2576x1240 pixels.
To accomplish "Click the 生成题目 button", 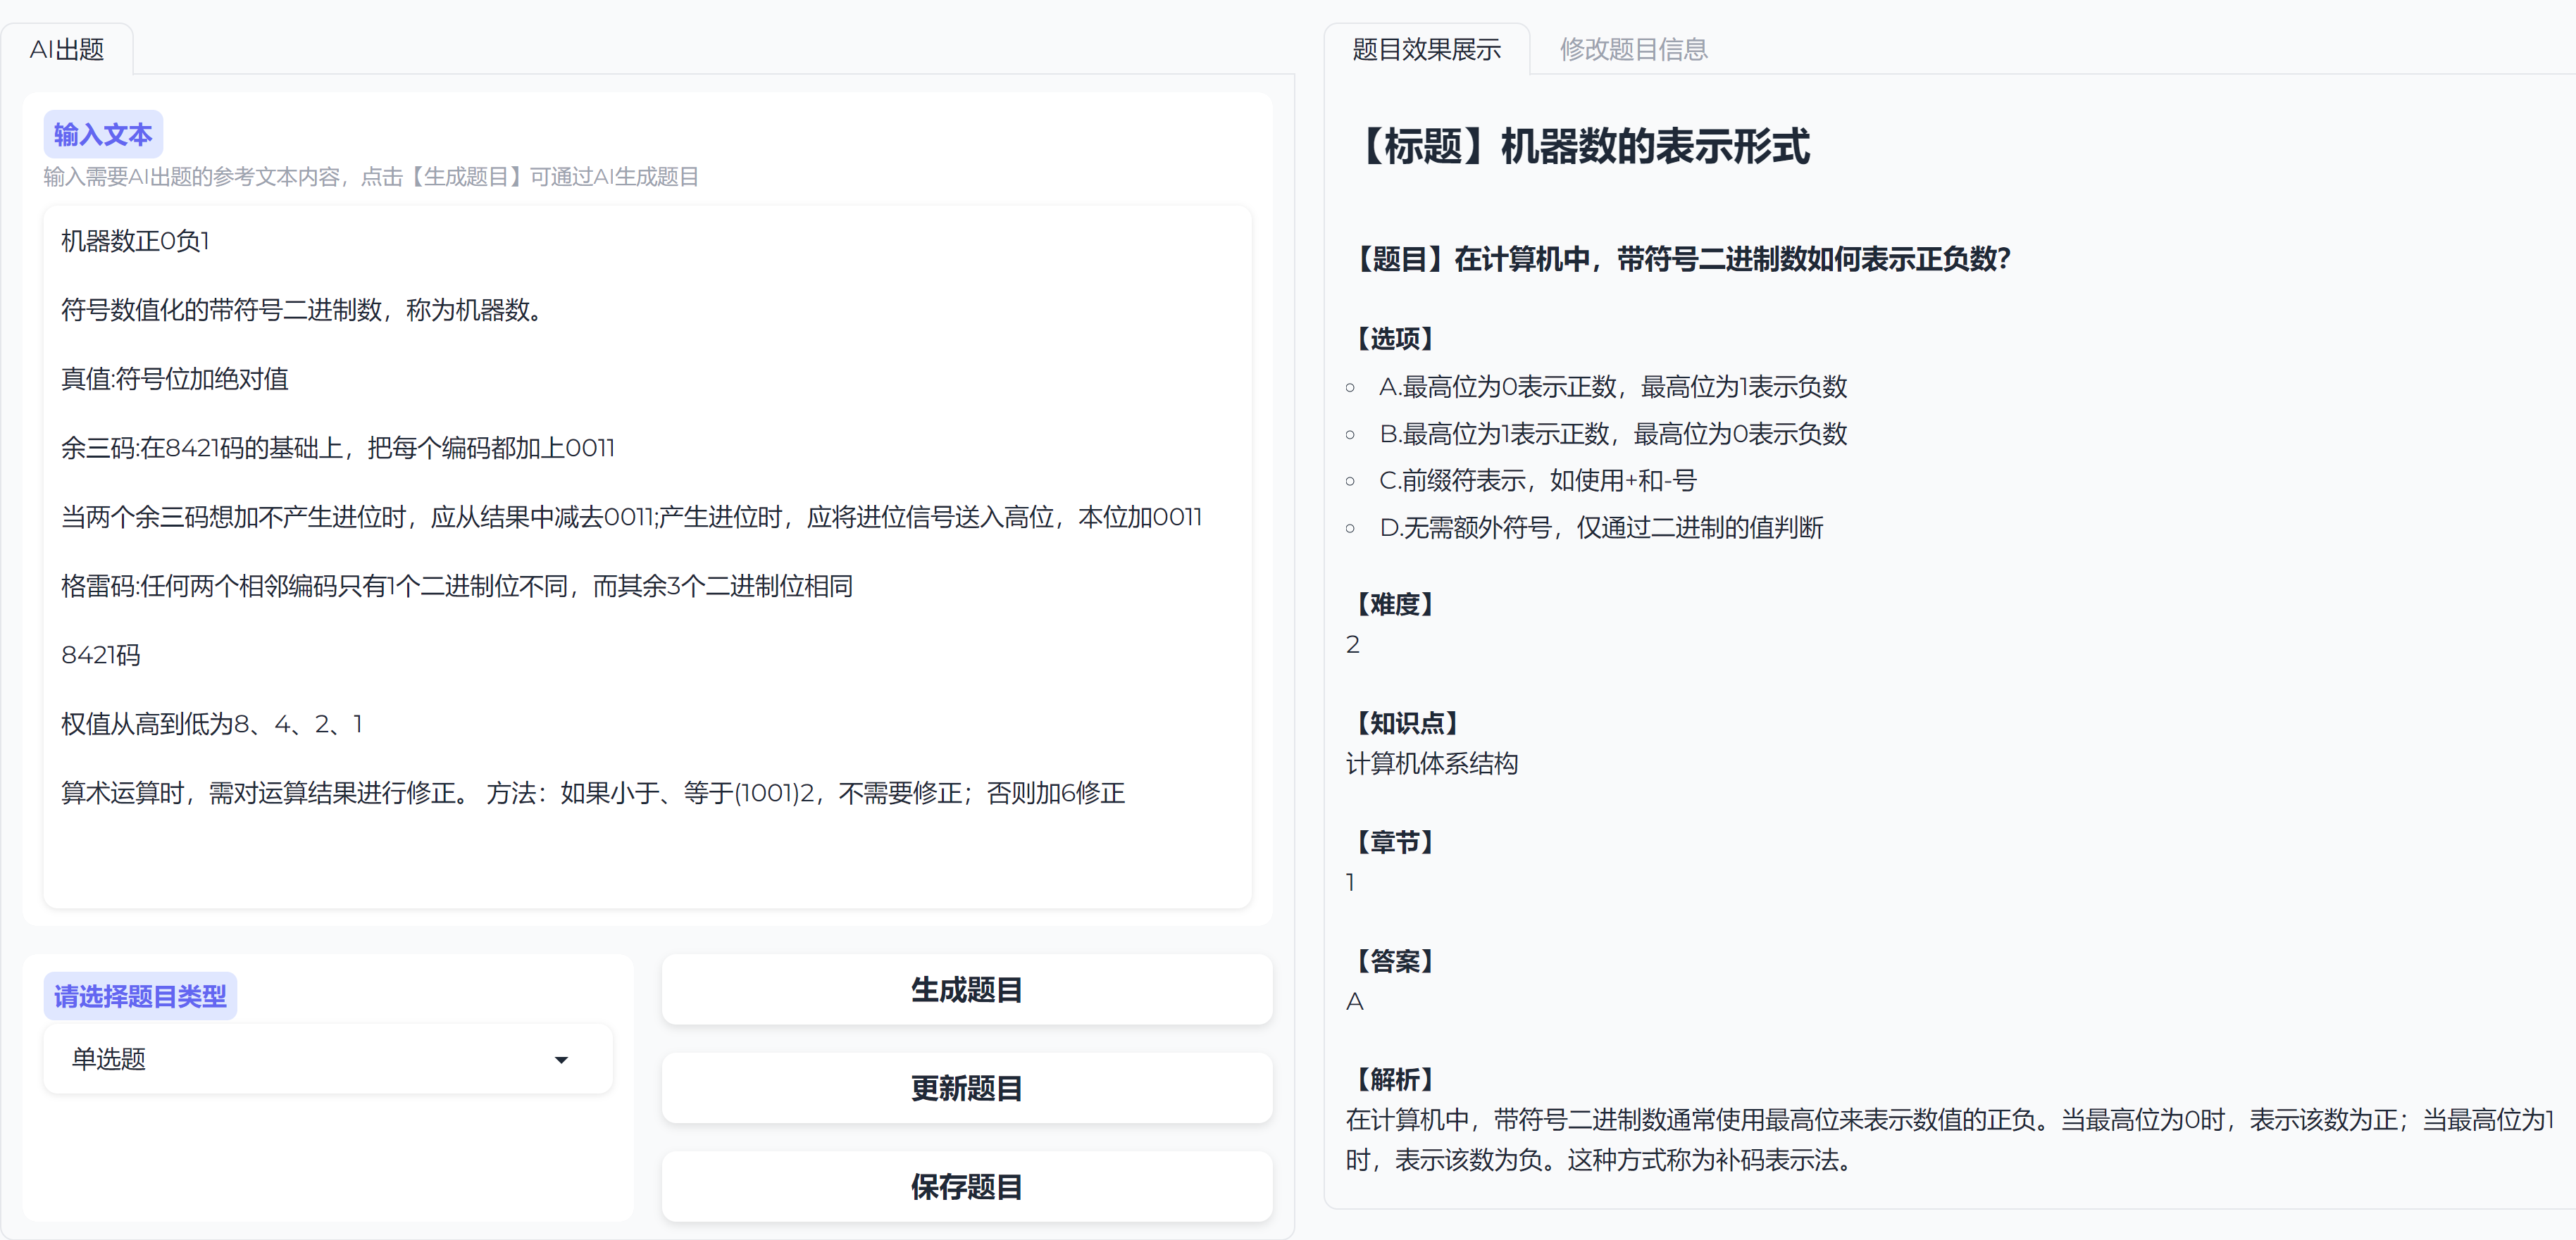I will 966,990.
